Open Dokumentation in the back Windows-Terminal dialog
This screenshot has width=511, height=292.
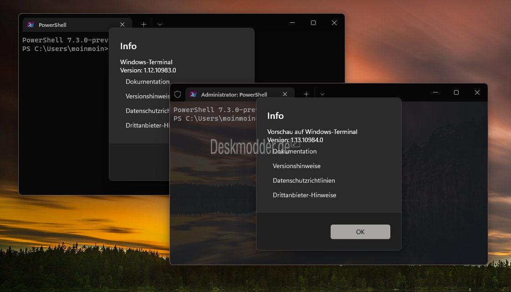[x=148, y=82]
